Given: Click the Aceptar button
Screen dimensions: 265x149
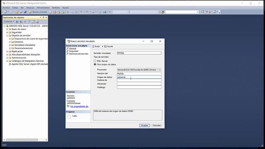Looking at the screenshot, I should point(145,125).
